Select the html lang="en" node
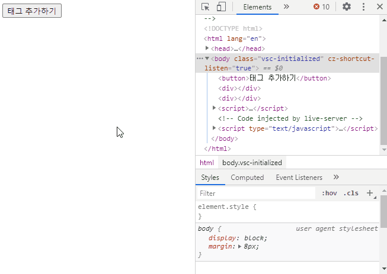 pos(235,38)
